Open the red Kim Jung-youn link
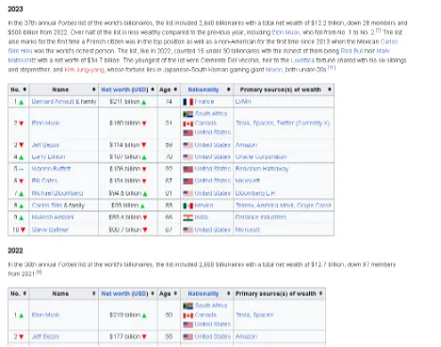 coord(84,70)
